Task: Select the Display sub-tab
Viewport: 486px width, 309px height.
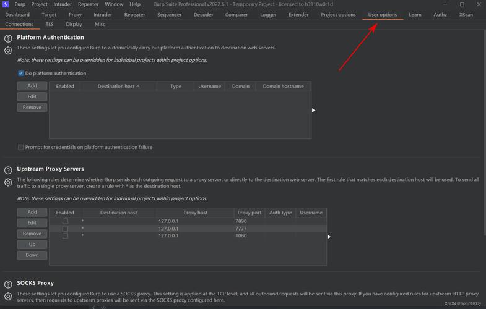Action: pos(74,24)
